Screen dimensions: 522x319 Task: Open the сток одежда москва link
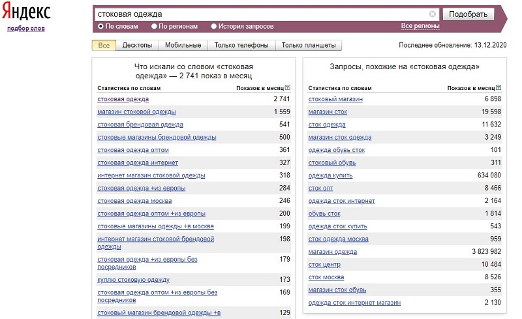338,239
